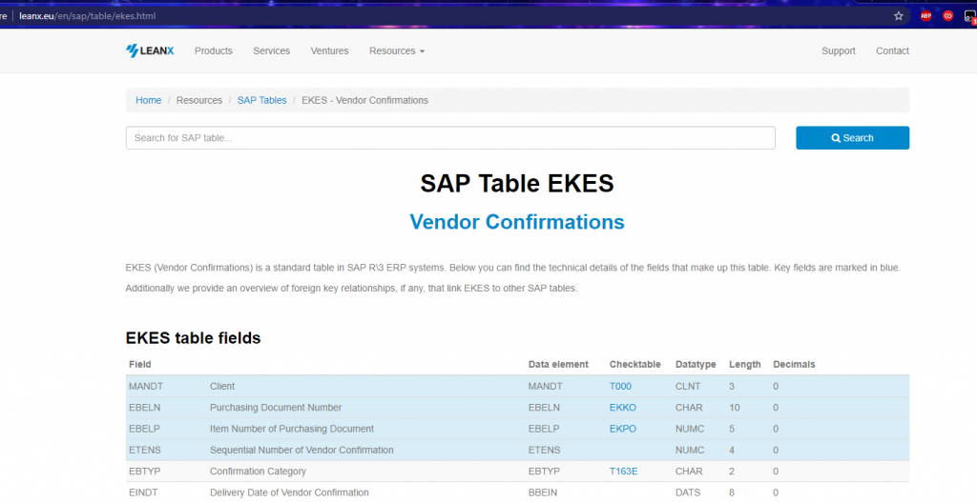Click the EINDT field name cell
The width and height of the screenshot is (977, 502).
(x=143, y=492)
